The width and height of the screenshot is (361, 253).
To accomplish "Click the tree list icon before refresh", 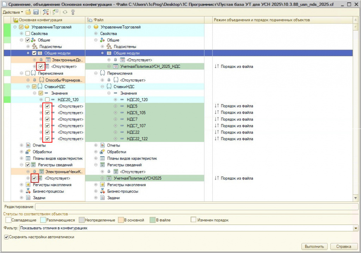I will [56, 12].
